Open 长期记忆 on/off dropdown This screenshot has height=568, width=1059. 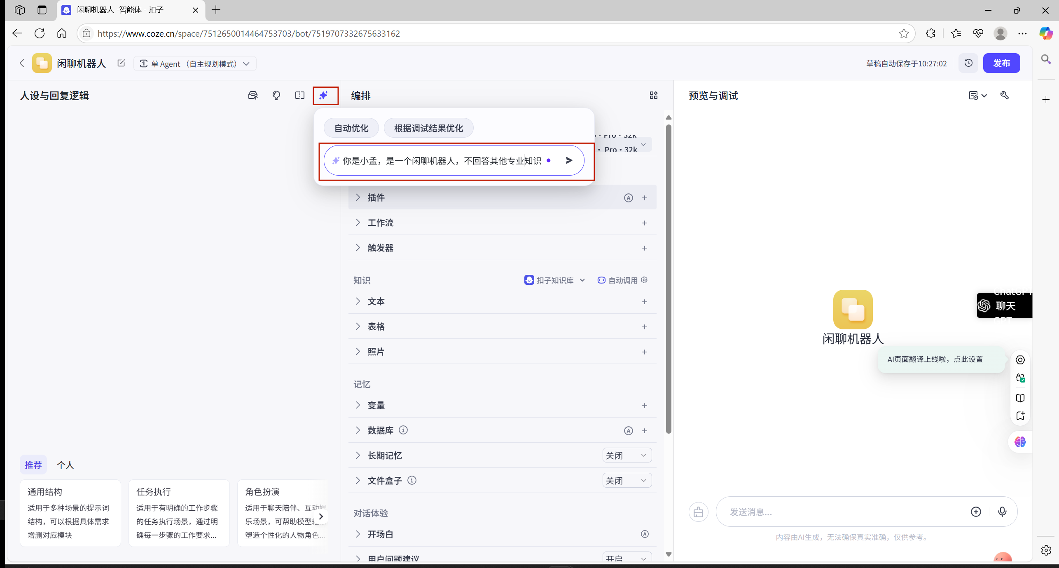pyautogui.click(x=627, y=455)
